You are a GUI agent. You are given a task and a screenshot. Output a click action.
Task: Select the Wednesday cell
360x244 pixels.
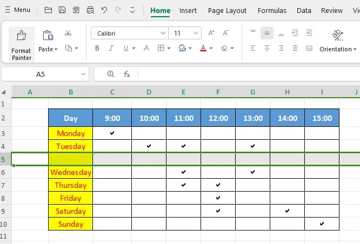71,172
